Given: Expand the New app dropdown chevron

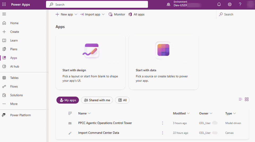Looking at the screenshot, I should [x=76, y=14].
